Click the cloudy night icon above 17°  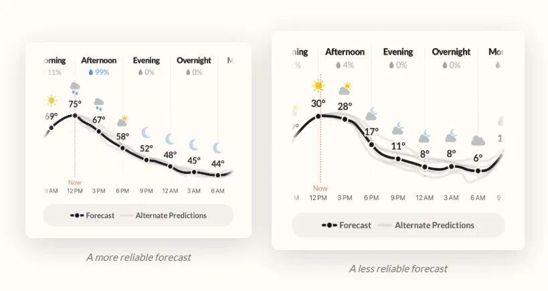pyautogui.click(x=371, y=114)
